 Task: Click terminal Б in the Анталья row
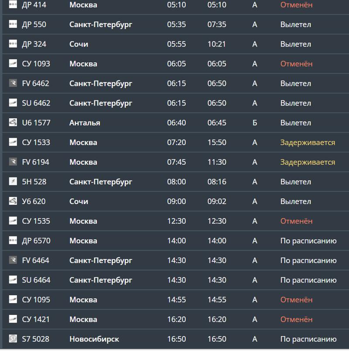(255, 123)
